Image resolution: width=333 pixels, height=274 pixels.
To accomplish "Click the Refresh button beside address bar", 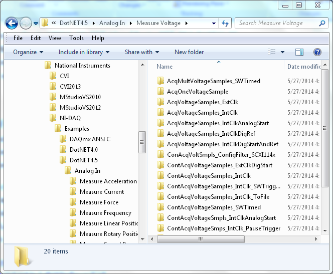I will 225,23.
